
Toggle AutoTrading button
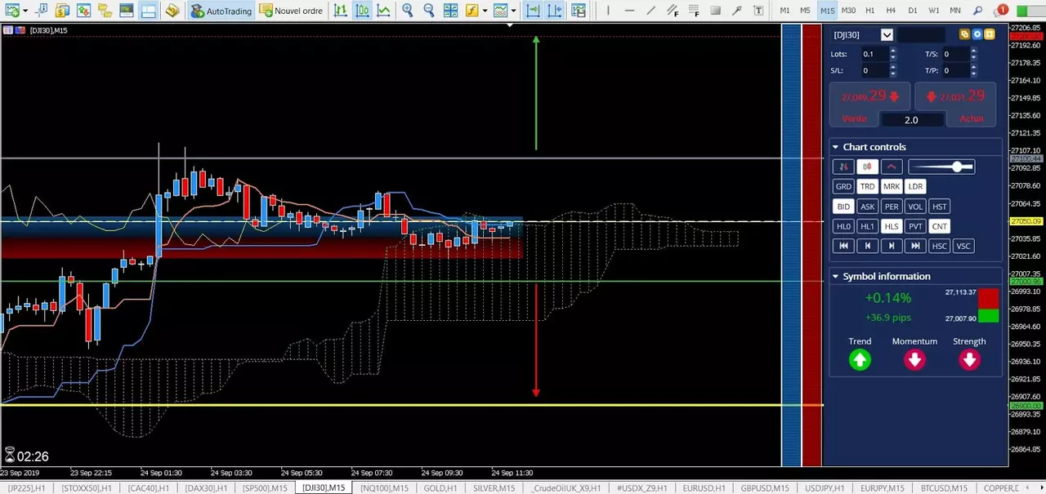pyautogui.click(x=221, y=11)
